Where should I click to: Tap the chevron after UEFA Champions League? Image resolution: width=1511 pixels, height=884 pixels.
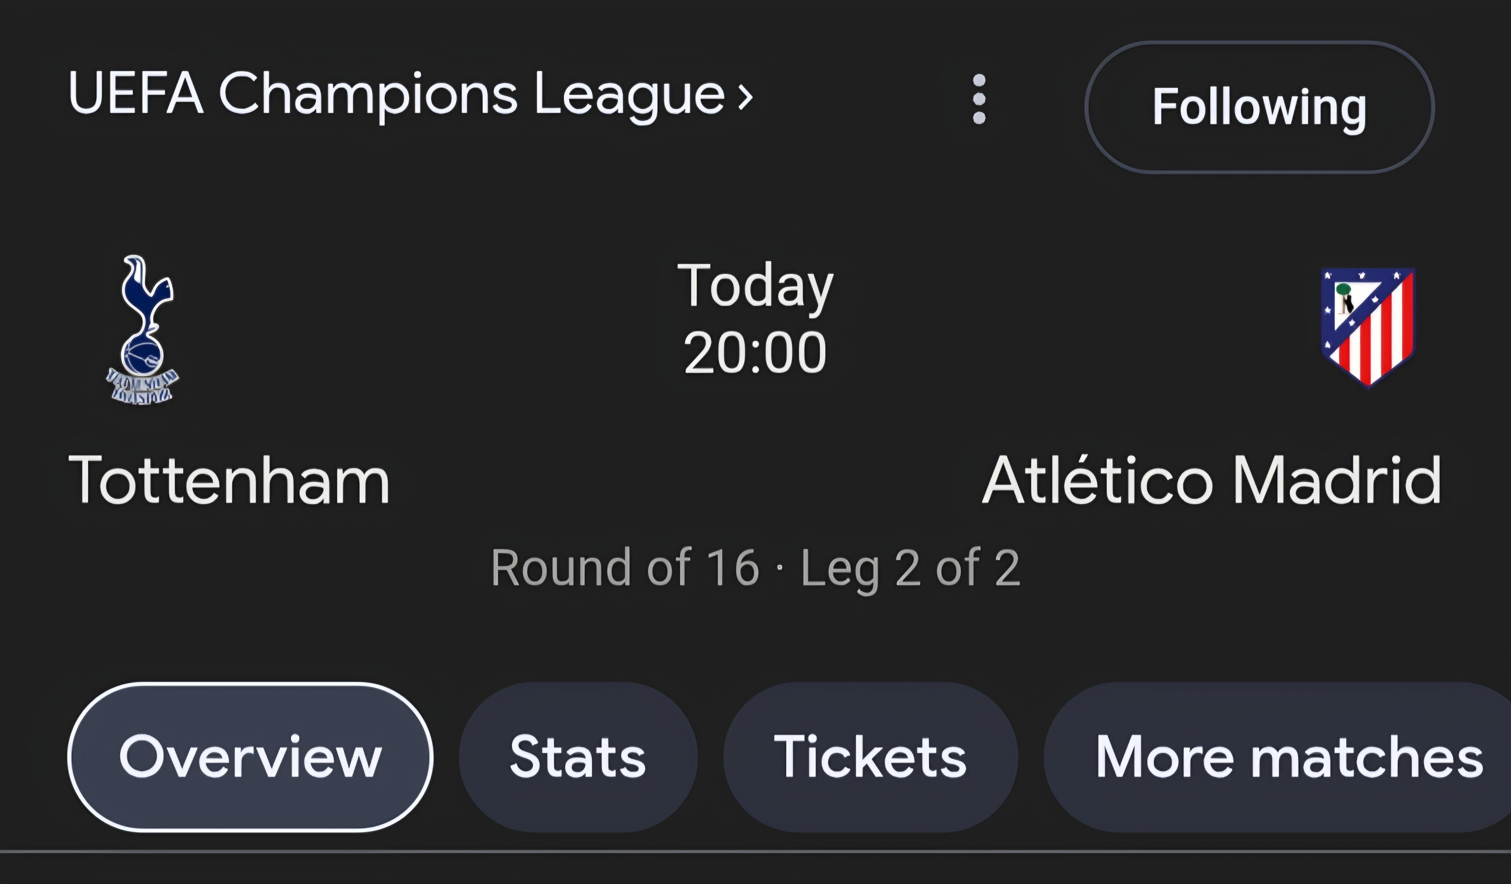745,96
